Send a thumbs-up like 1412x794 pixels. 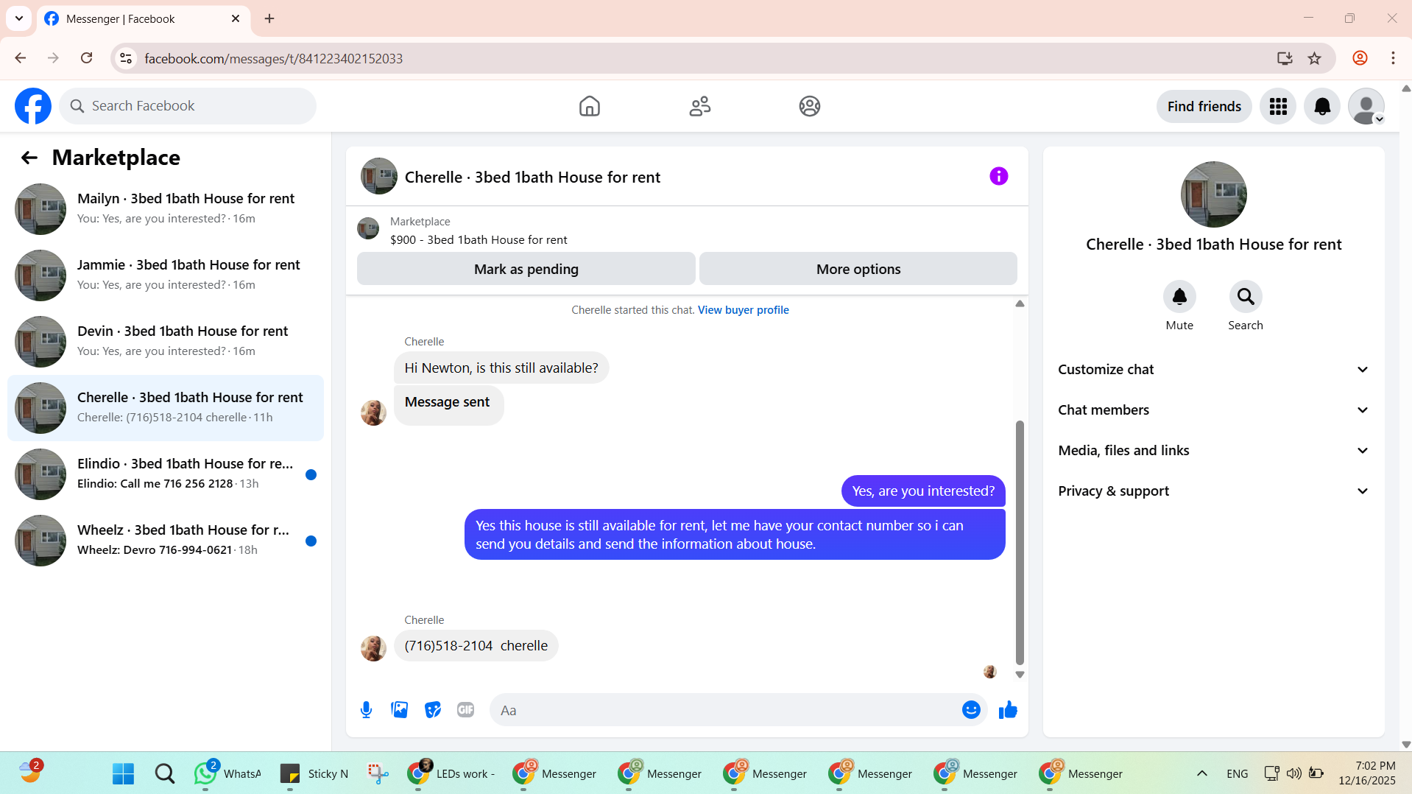[x=1008, y=710]
